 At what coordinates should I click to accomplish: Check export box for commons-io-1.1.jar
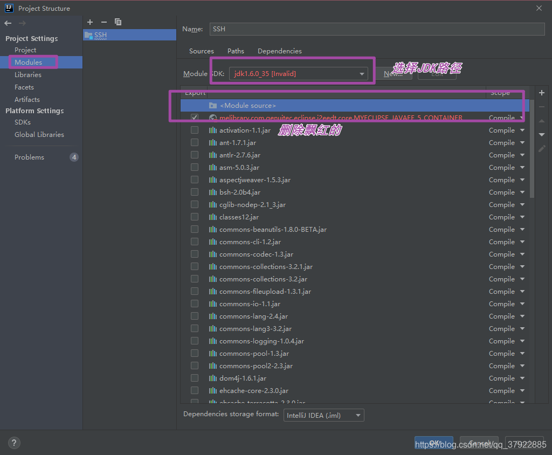pyautogui.click(x=194, y=304)
